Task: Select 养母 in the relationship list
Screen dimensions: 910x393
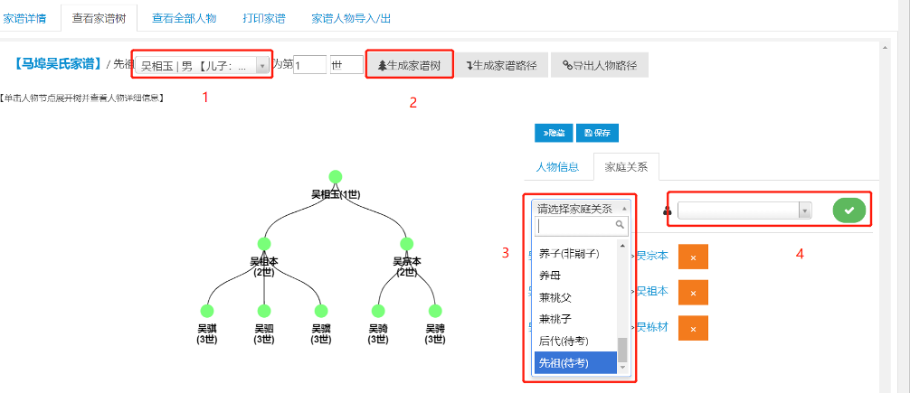Action: pos(575,276)
